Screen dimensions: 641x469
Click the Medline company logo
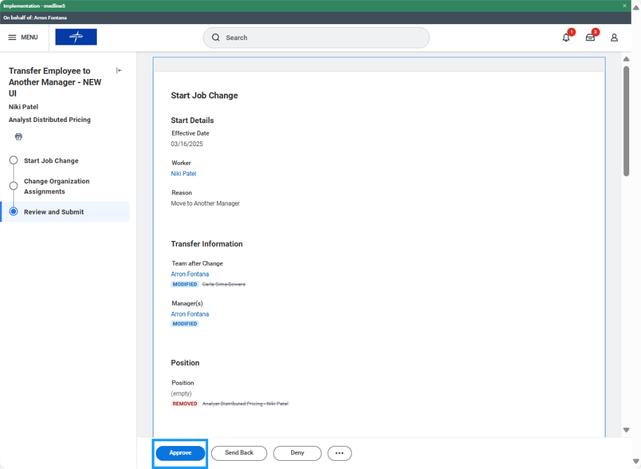point(75,37)
